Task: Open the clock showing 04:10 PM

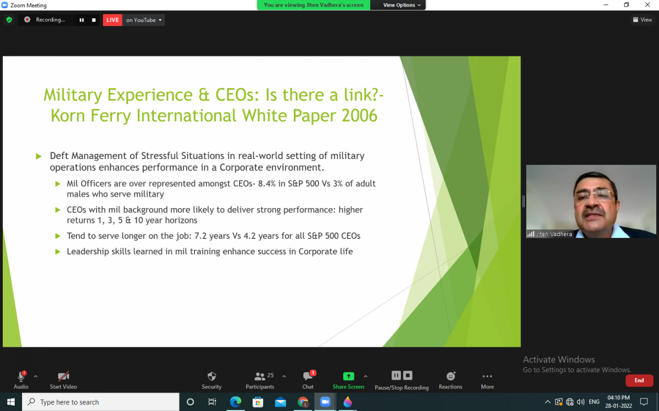Action: point(619,402)
